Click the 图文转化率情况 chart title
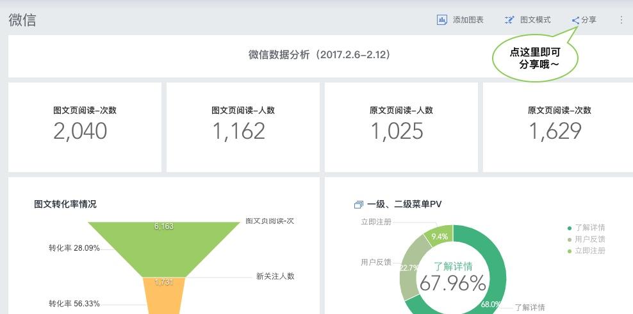Image resolution: width=633 pixels, height=314 pixels. coord(65,204)
